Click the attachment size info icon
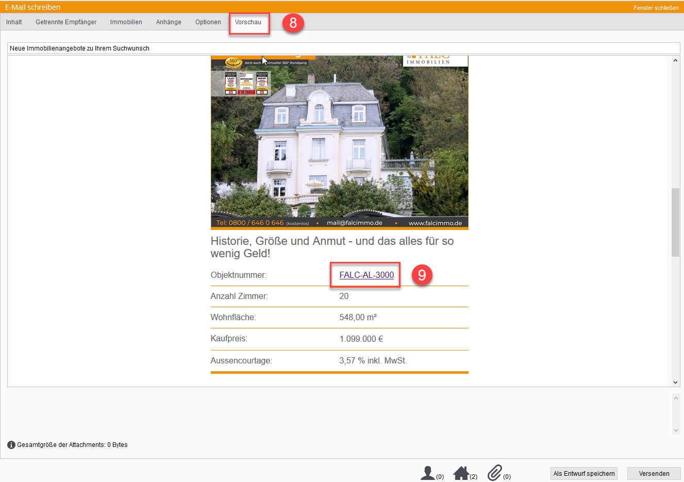684x482 pixels. point(11,445)
